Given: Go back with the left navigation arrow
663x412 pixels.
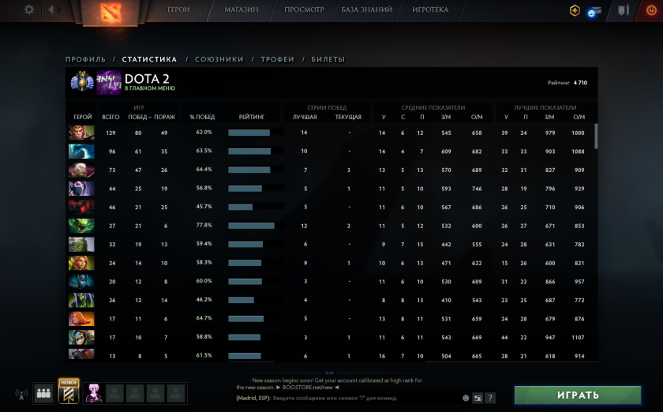Looking at the screenshot, I should coord(51,9).
